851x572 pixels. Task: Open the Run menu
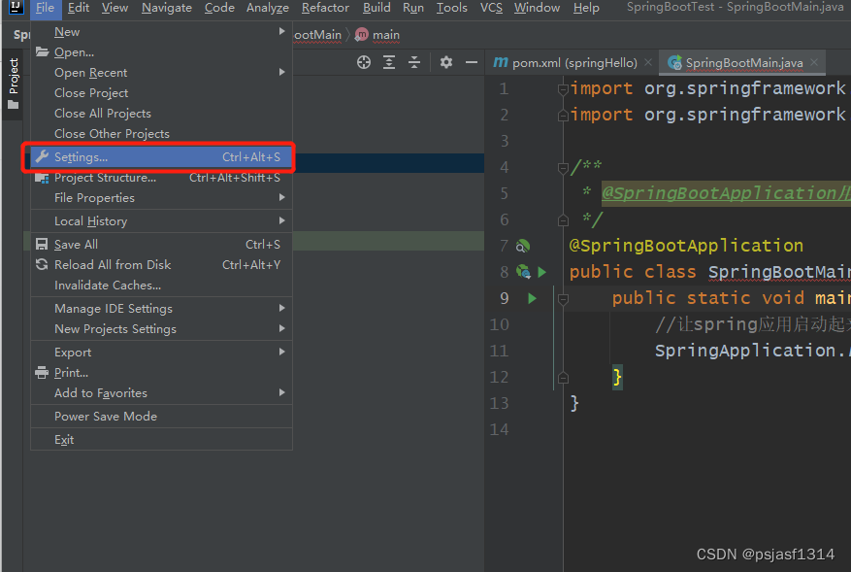(x=413, y=8)
